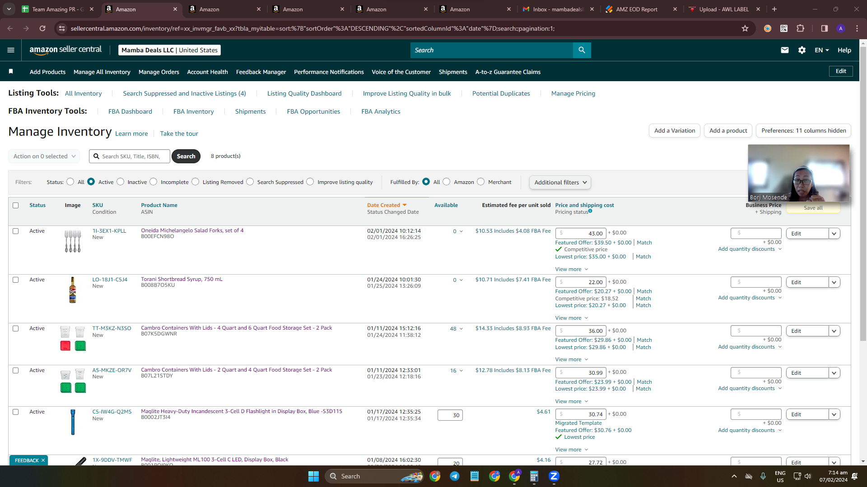Select the Search Suppressed status filter

[250, 182]
